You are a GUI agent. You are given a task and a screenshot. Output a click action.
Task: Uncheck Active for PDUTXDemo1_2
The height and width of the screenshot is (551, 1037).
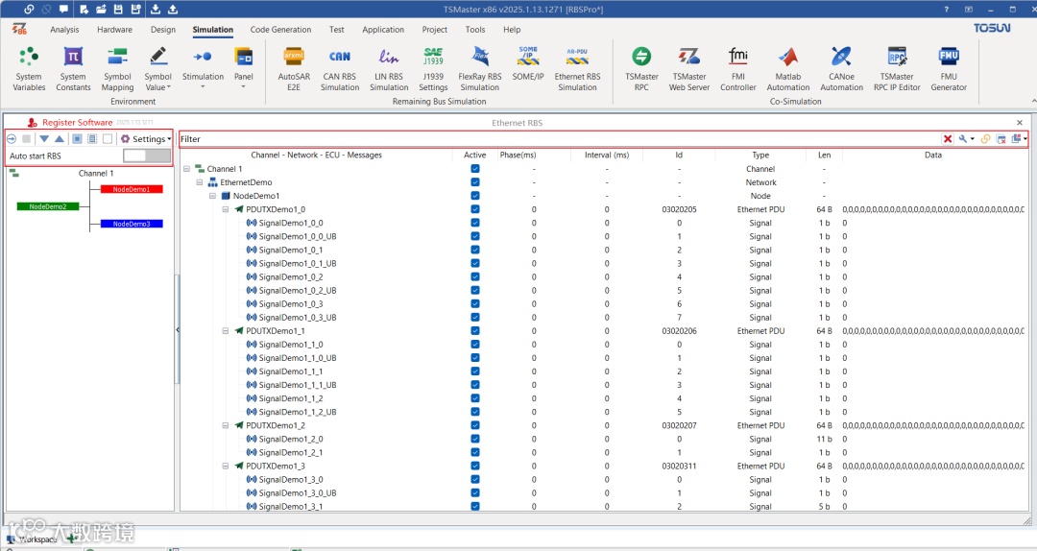(x=475, y=425)
